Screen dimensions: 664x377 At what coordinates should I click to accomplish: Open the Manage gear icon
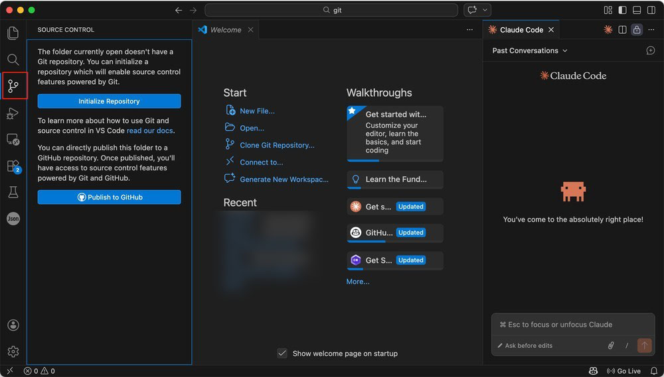click(x=13, y=351)
